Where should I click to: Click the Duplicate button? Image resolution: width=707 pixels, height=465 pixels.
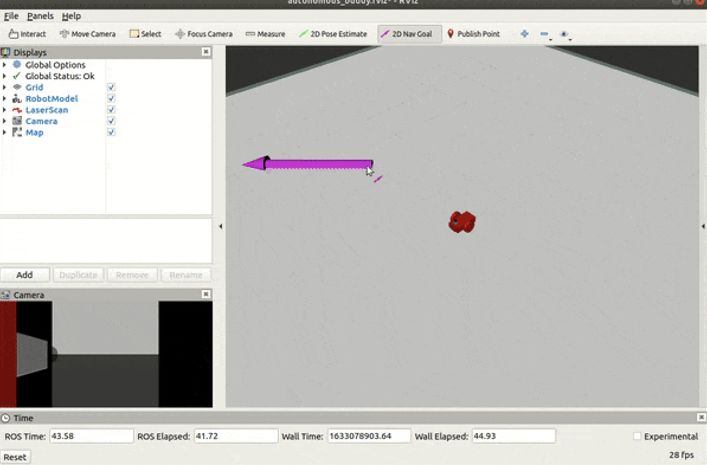(x=78, y=275)
